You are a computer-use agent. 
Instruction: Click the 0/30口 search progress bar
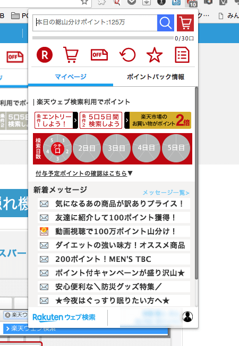coord(103,38)
